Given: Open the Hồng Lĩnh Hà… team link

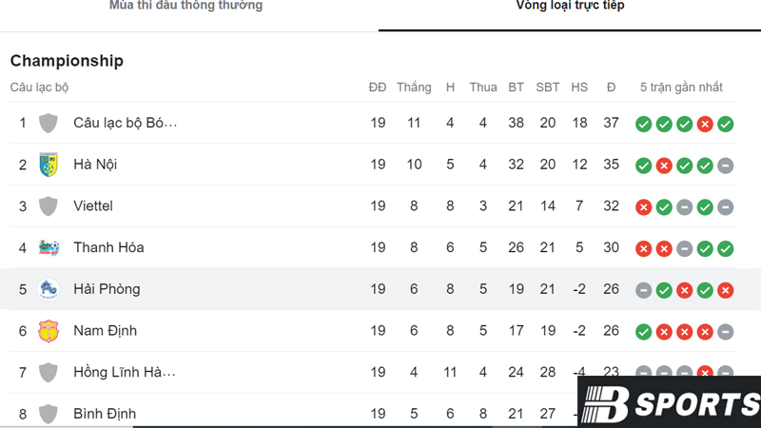Looking at the screenshot, I should (125, 372).
